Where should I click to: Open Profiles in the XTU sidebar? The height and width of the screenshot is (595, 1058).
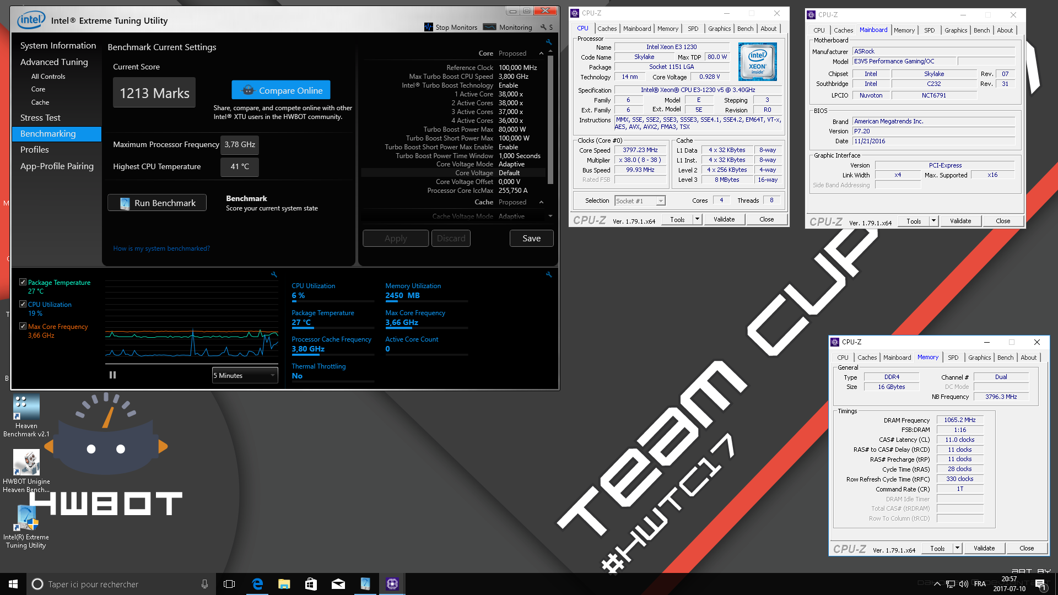coord(34,150)
